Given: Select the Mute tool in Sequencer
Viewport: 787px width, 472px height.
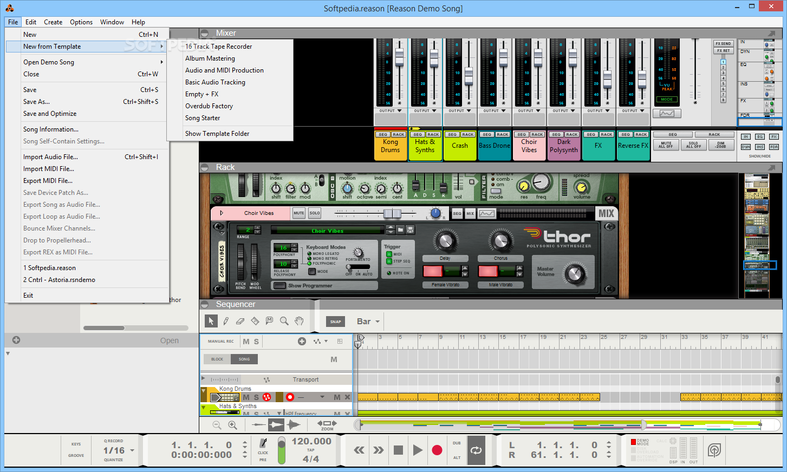Looking at the screenshot, I should (x=269, y=321).
